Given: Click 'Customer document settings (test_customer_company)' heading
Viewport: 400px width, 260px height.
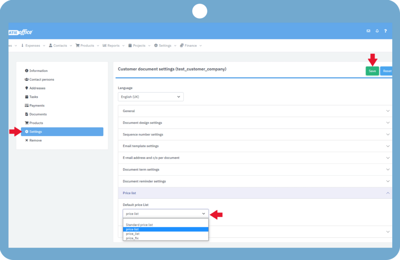Looking at the screenshot, I should coord(172,69).
